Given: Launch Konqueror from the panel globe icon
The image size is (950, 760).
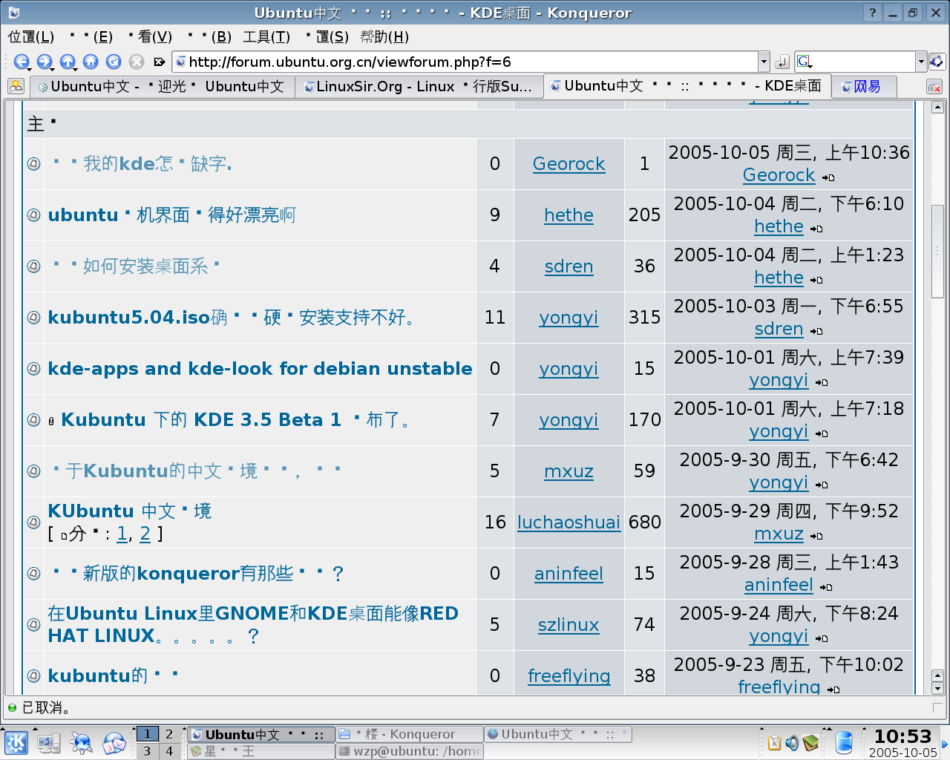Looking at the screenshot, I should 81,743.
